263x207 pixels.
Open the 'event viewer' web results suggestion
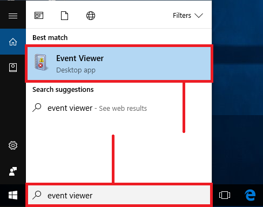click(x=119, y=108)
